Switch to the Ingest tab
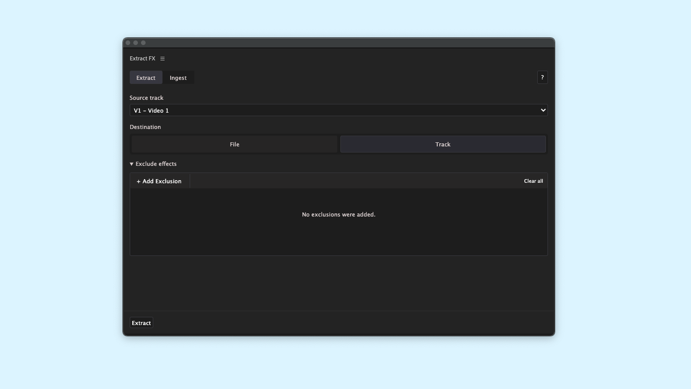The height and width of the screenshot is (389, 691). [x=178, y=78]
